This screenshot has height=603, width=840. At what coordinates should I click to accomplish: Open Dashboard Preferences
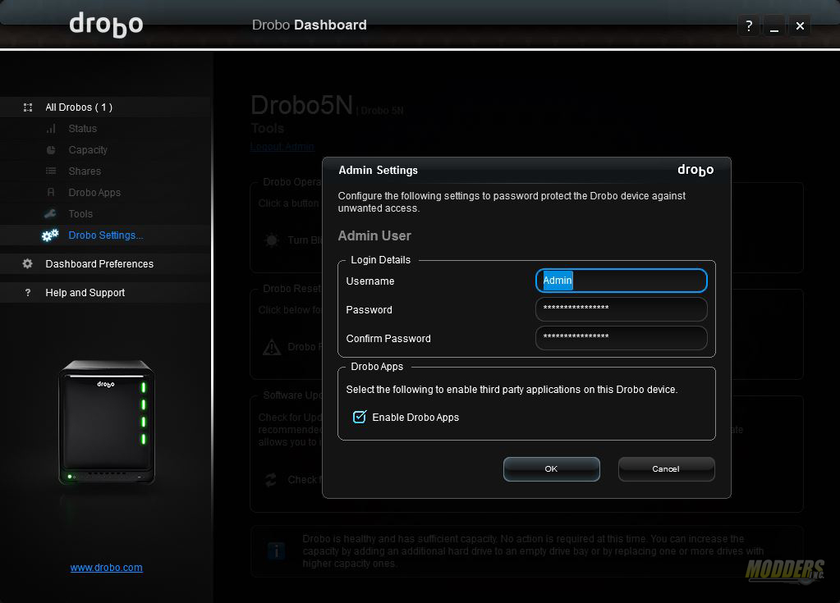pos(99,264)
